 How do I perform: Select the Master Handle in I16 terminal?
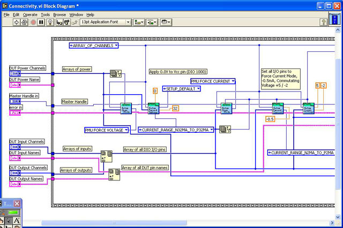pyautogui.click(x=15, y=101)
